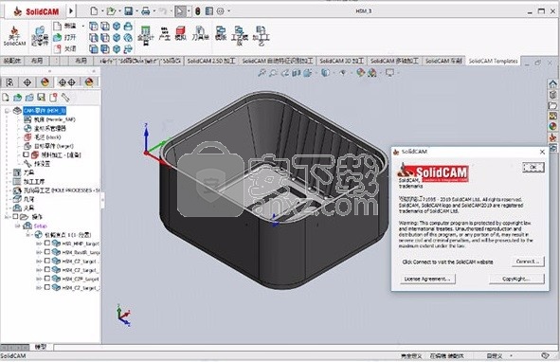Image resolution: width=560 pixels, height=362 pixels.
Task: Start the 模拟 simulation icon
Action: [x=181, y=33]
